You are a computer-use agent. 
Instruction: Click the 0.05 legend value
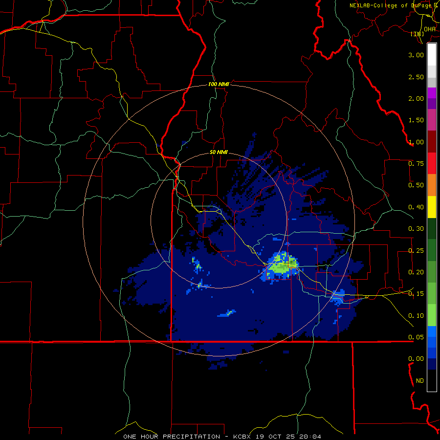(x=416, y=337)
